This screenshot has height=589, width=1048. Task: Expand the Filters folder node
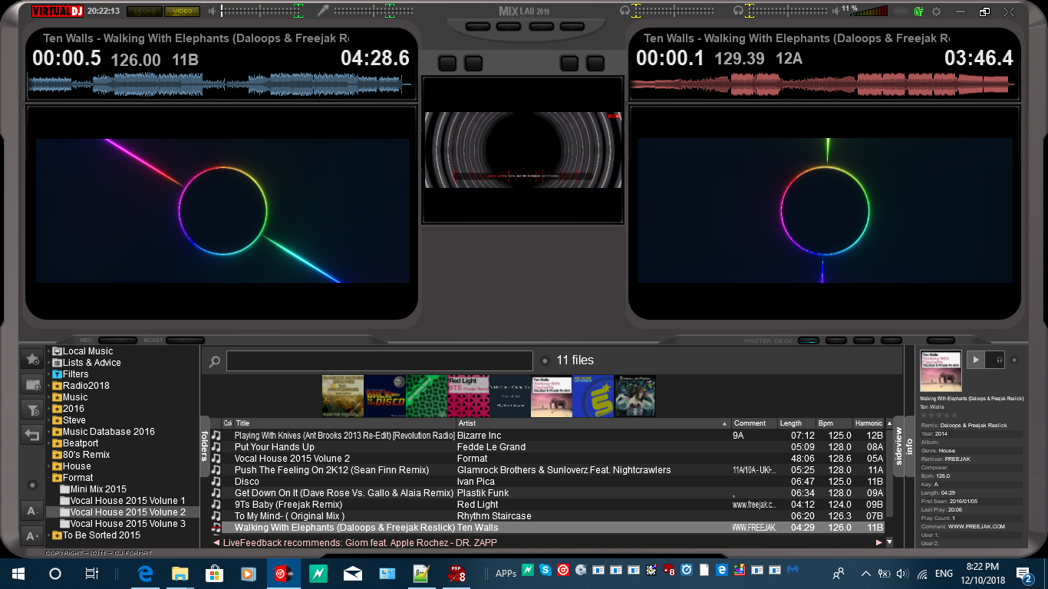click(49, 374)
